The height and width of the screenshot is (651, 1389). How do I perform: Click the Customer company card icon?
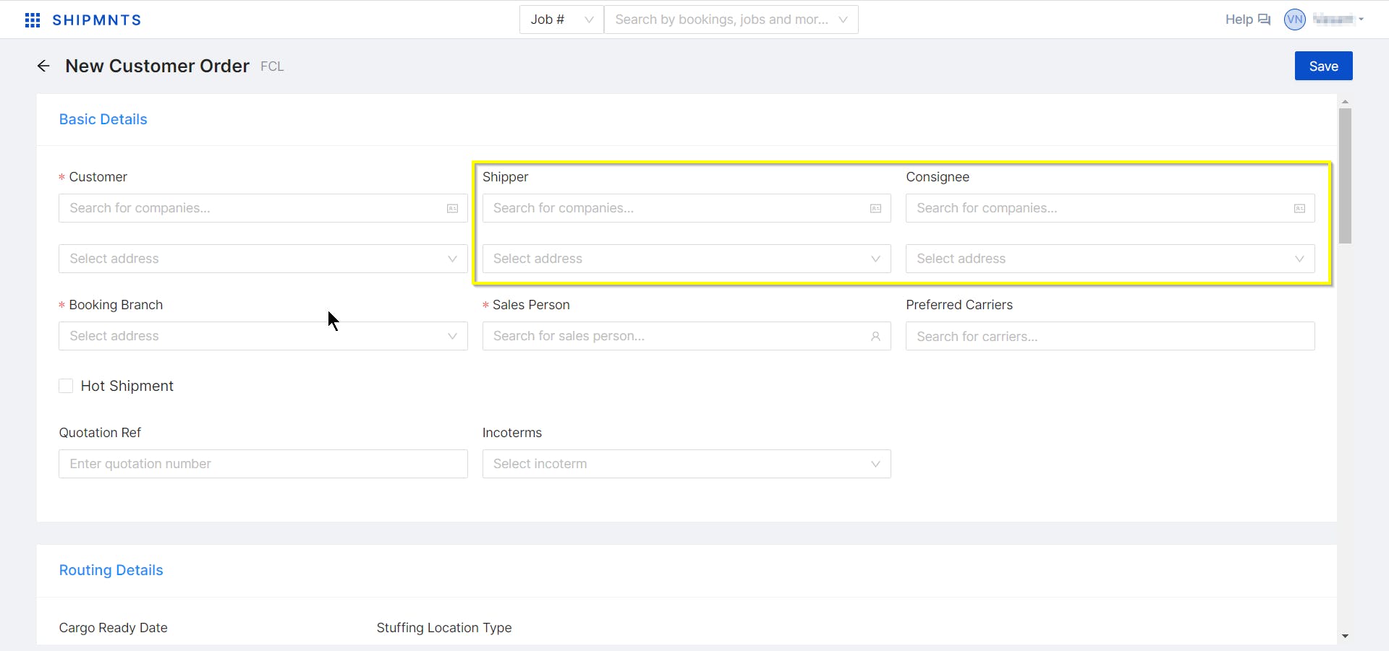pyautogui.click(x=452, y=209)
